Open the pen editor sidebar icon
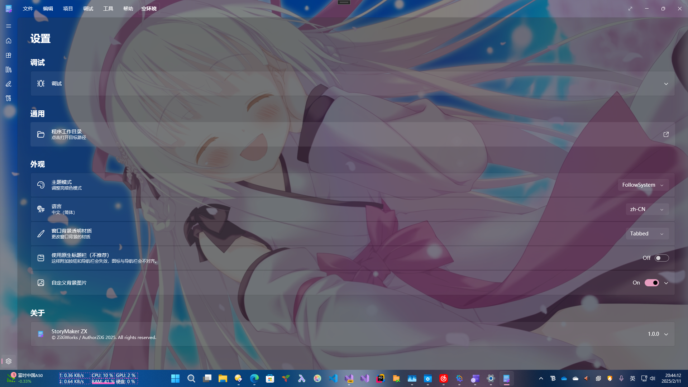 (x=9, y=84)
